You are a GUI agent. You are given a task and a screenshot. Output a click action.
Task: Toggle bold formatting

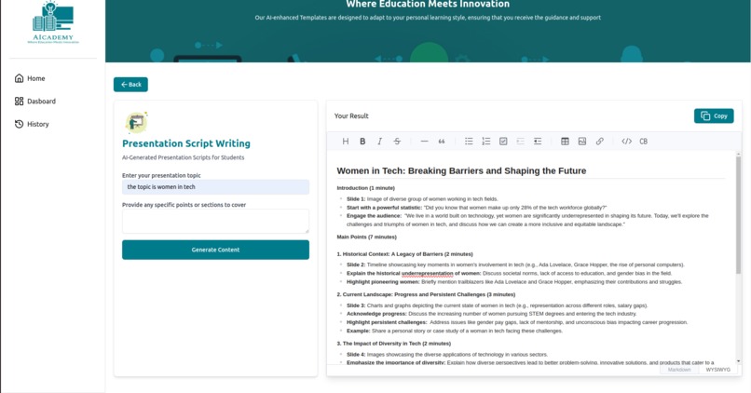[362, 142]
